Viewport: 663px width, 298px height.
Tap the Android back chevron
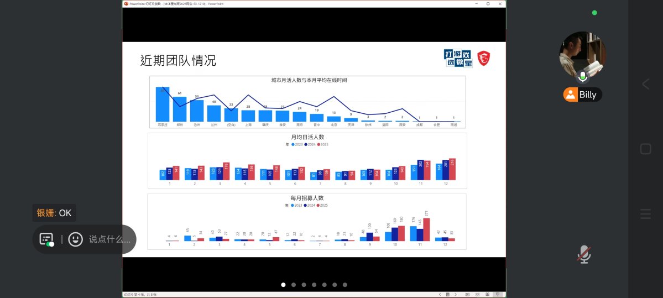[x=645, y=84]
